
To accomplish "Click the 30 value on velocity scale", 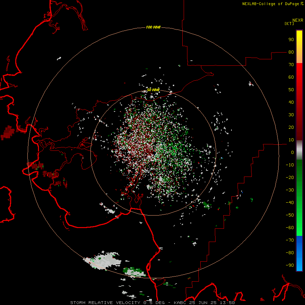I will 291,115.
